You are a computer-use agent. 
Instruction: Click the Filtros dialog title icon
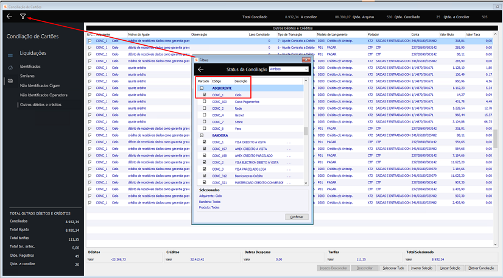(x=196, y=60)
